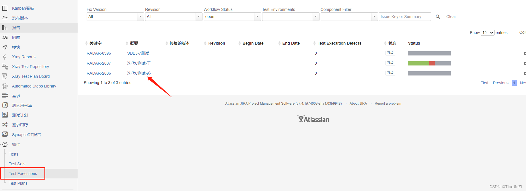This screenshot has height=191, width=526.
Task: Open the 报告 sidebar item
Action: pyautogui.click(x=39, y=28)
